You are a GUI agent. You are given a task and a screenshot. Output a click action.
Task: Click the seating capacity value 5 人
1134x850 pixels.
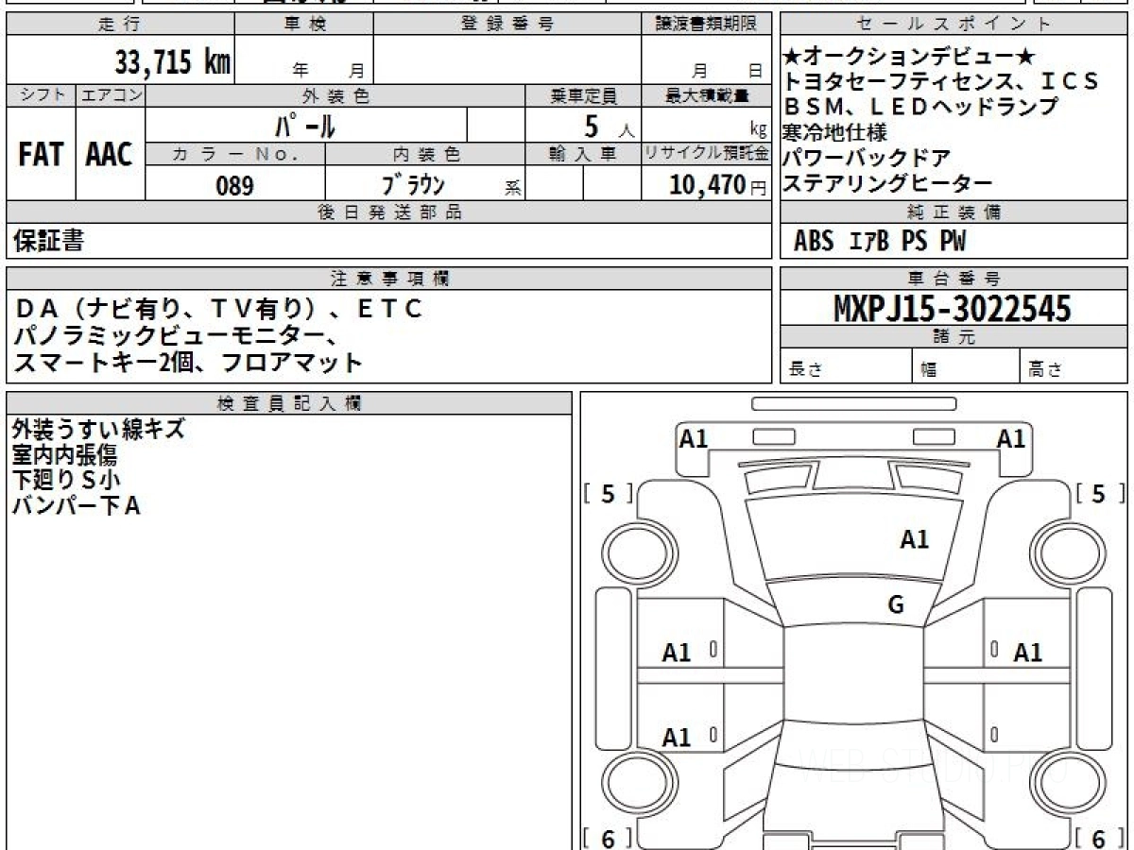pos(610,126)
